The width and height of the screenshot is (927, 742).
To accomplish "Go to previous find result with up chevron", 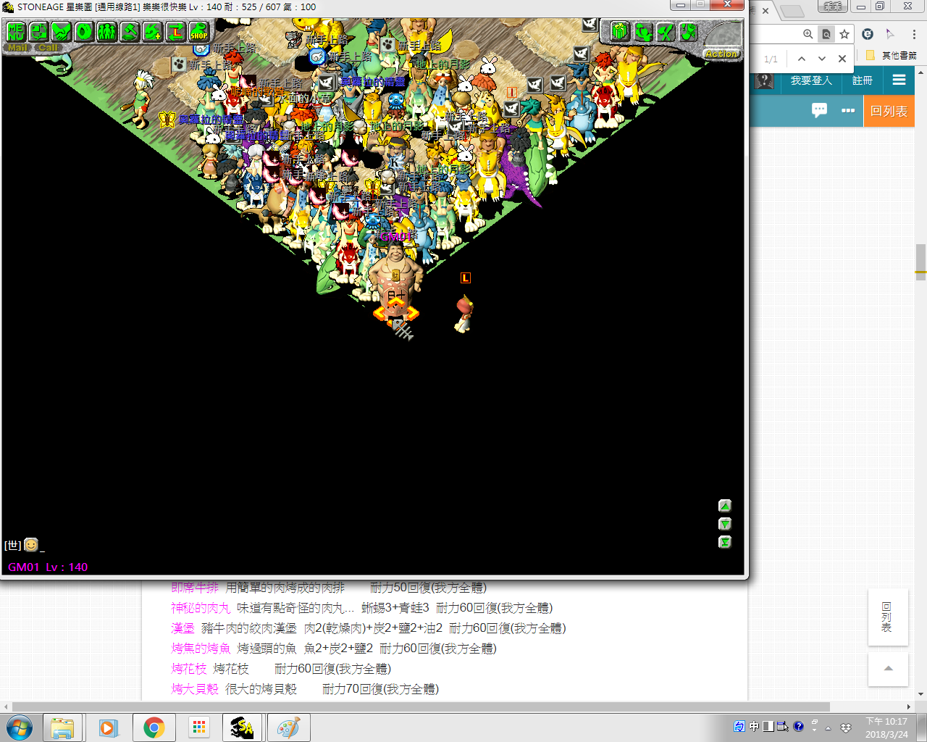I will 802,59.
